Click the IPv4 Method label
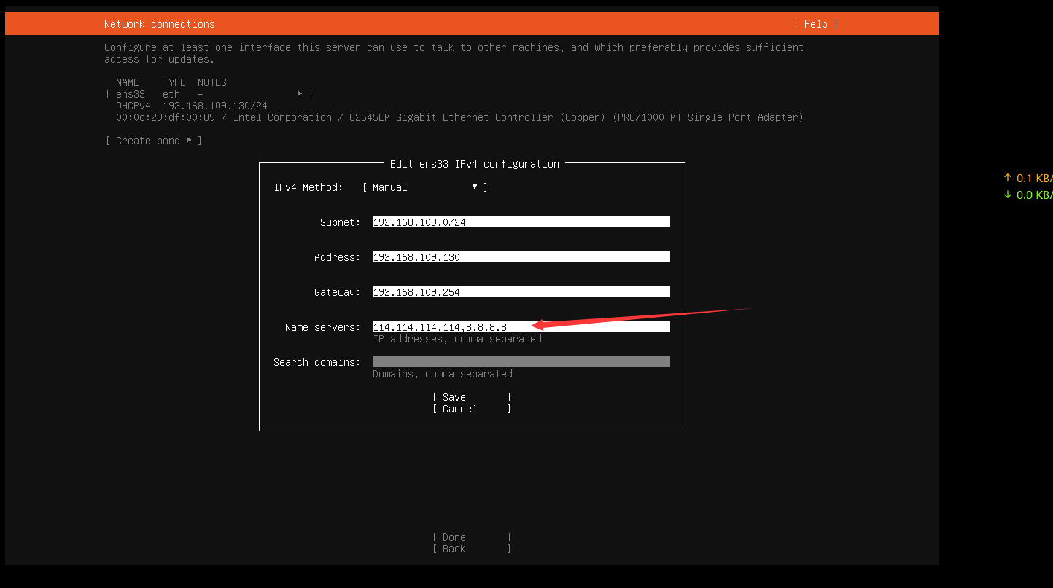 pos(308,187)
